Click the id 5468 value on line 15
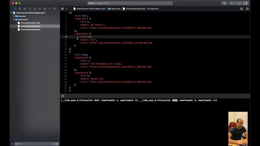260x146 pixels. point(84,55)
